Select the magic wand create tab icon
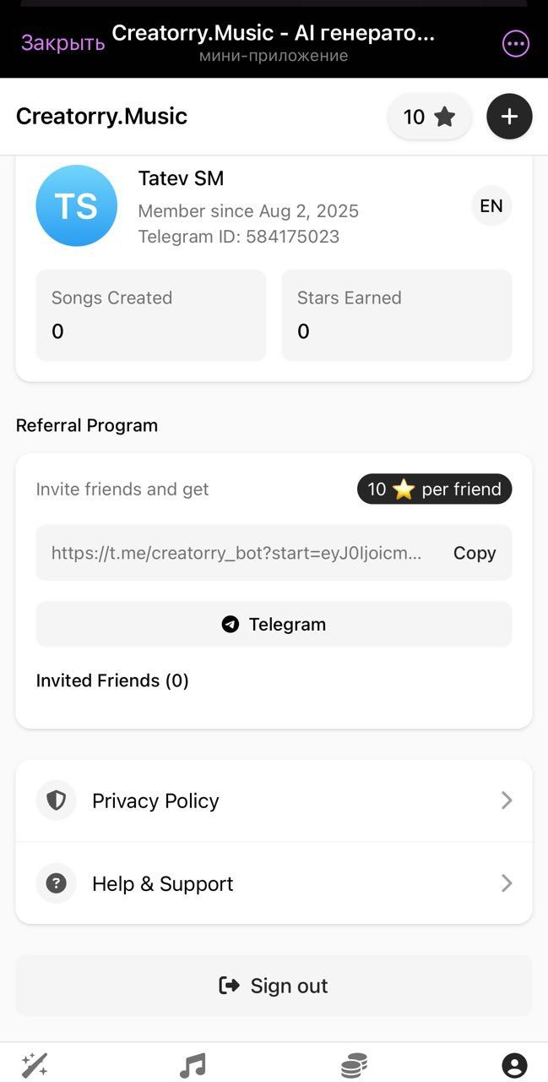Screen dimensions: 548x1082 click(x=32, y=1063)
